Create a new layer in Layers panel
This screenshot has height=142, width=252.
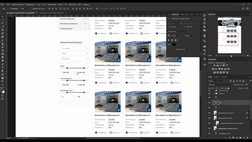click(244, 138)
